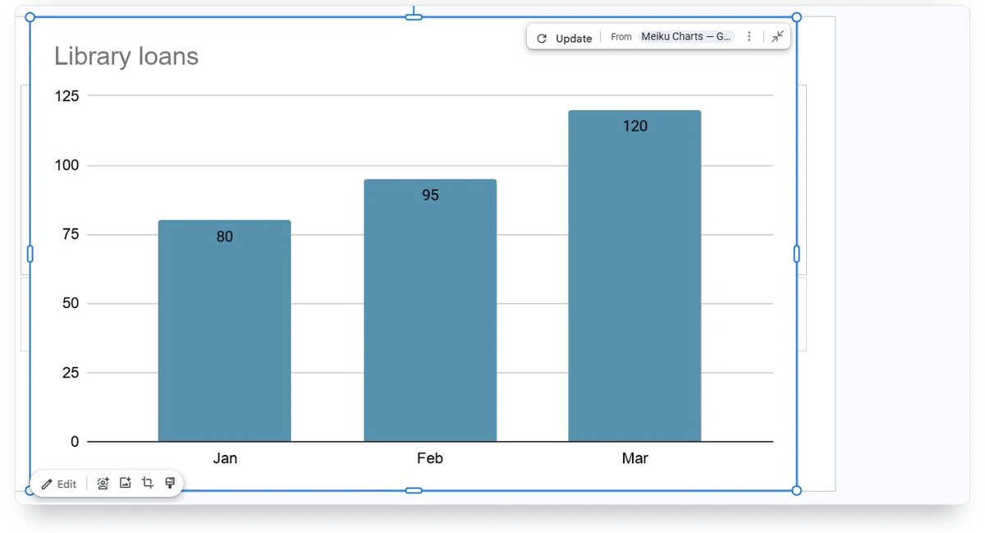Click the top-right corner selection handle
985x533 pixels.
pyautogui.click(x=796, y=17)
